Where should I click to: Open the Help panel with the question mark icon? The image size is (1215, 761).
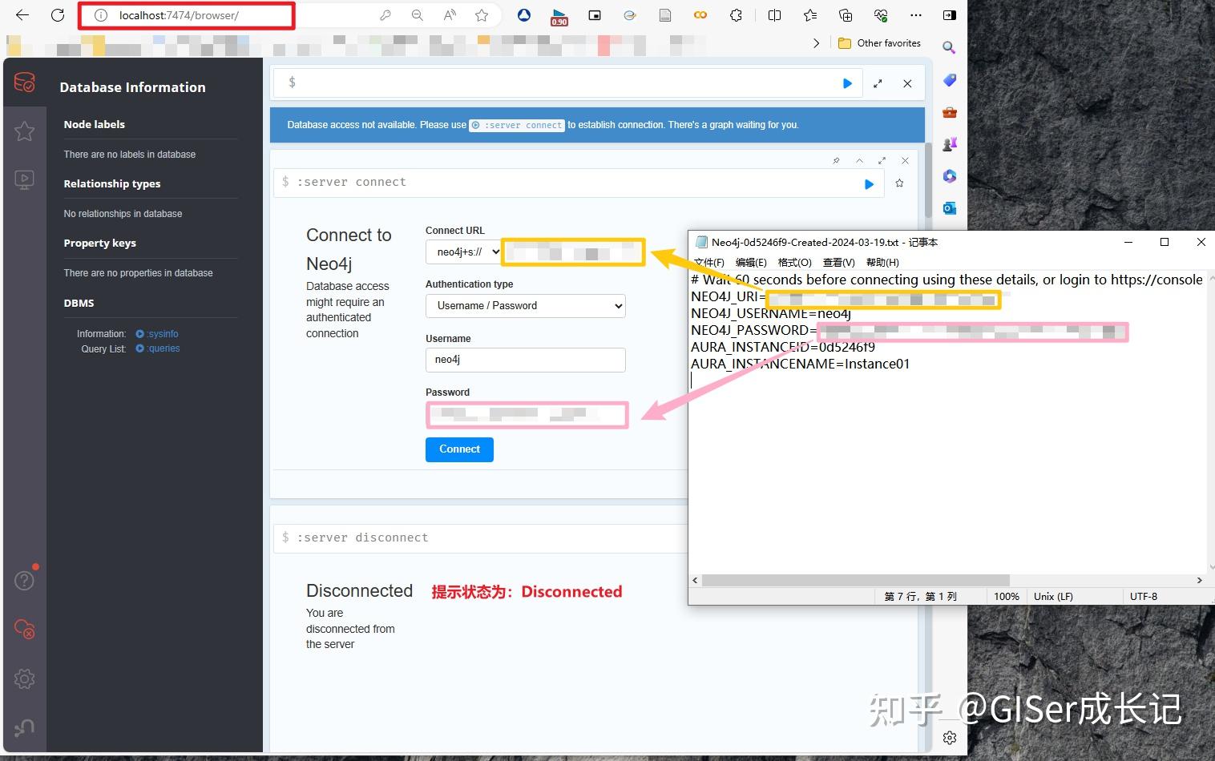[x=24, y=579]
